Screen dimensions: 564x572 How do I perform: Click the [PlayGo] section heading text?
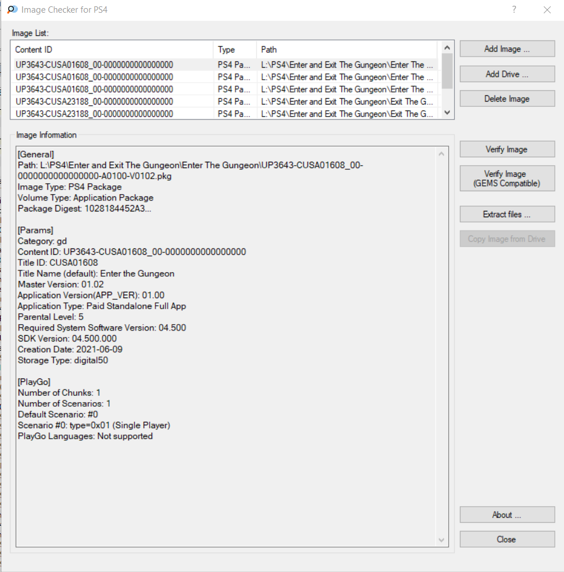(34, 382)
